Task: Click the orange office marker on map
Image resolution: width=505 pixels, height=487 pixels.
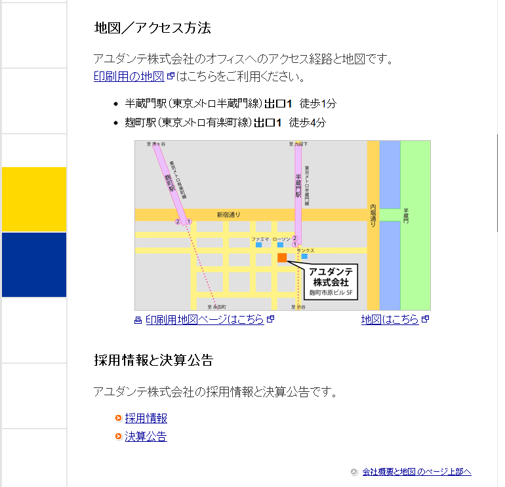Action: pos(282,258)
